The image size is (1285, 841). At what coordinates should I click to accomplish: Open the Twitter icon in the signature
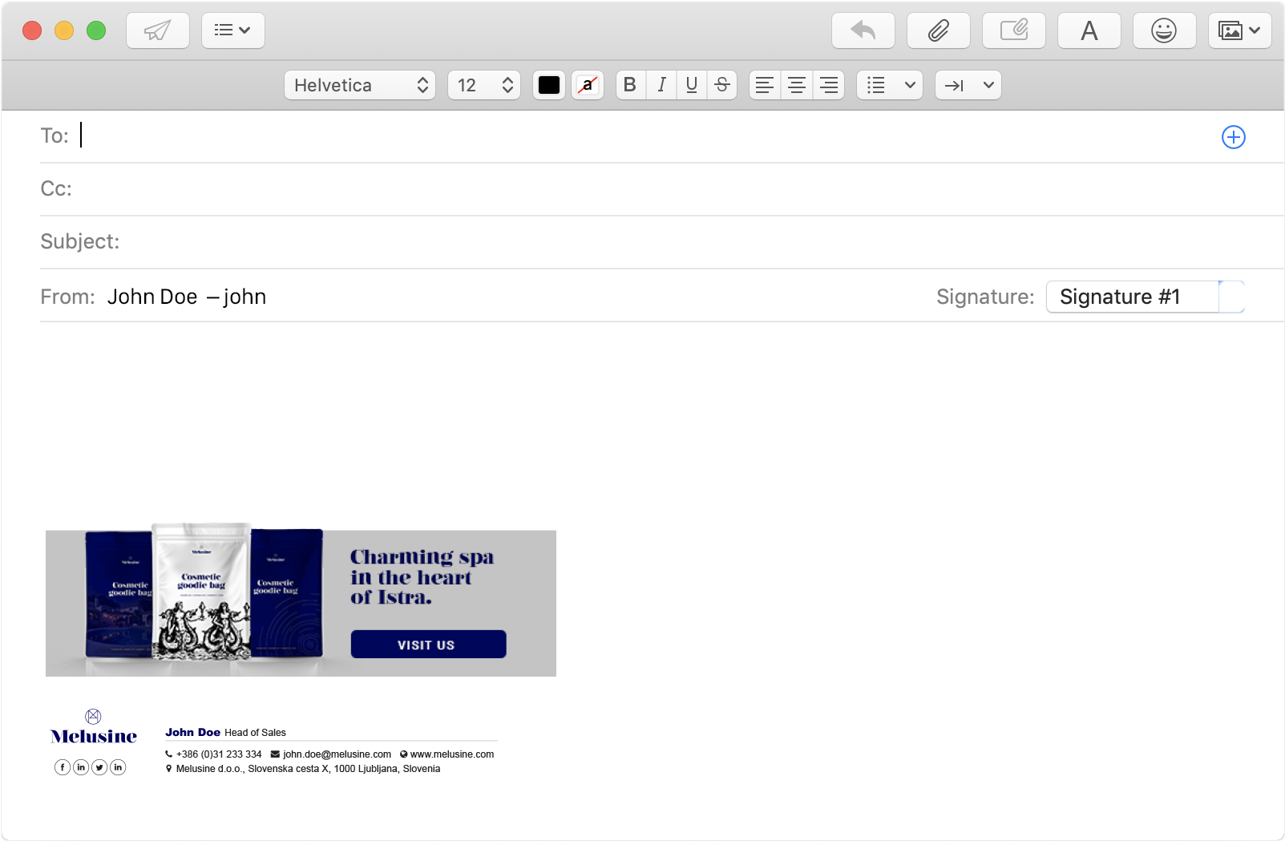pyautogui.click(x=99, y=767)
